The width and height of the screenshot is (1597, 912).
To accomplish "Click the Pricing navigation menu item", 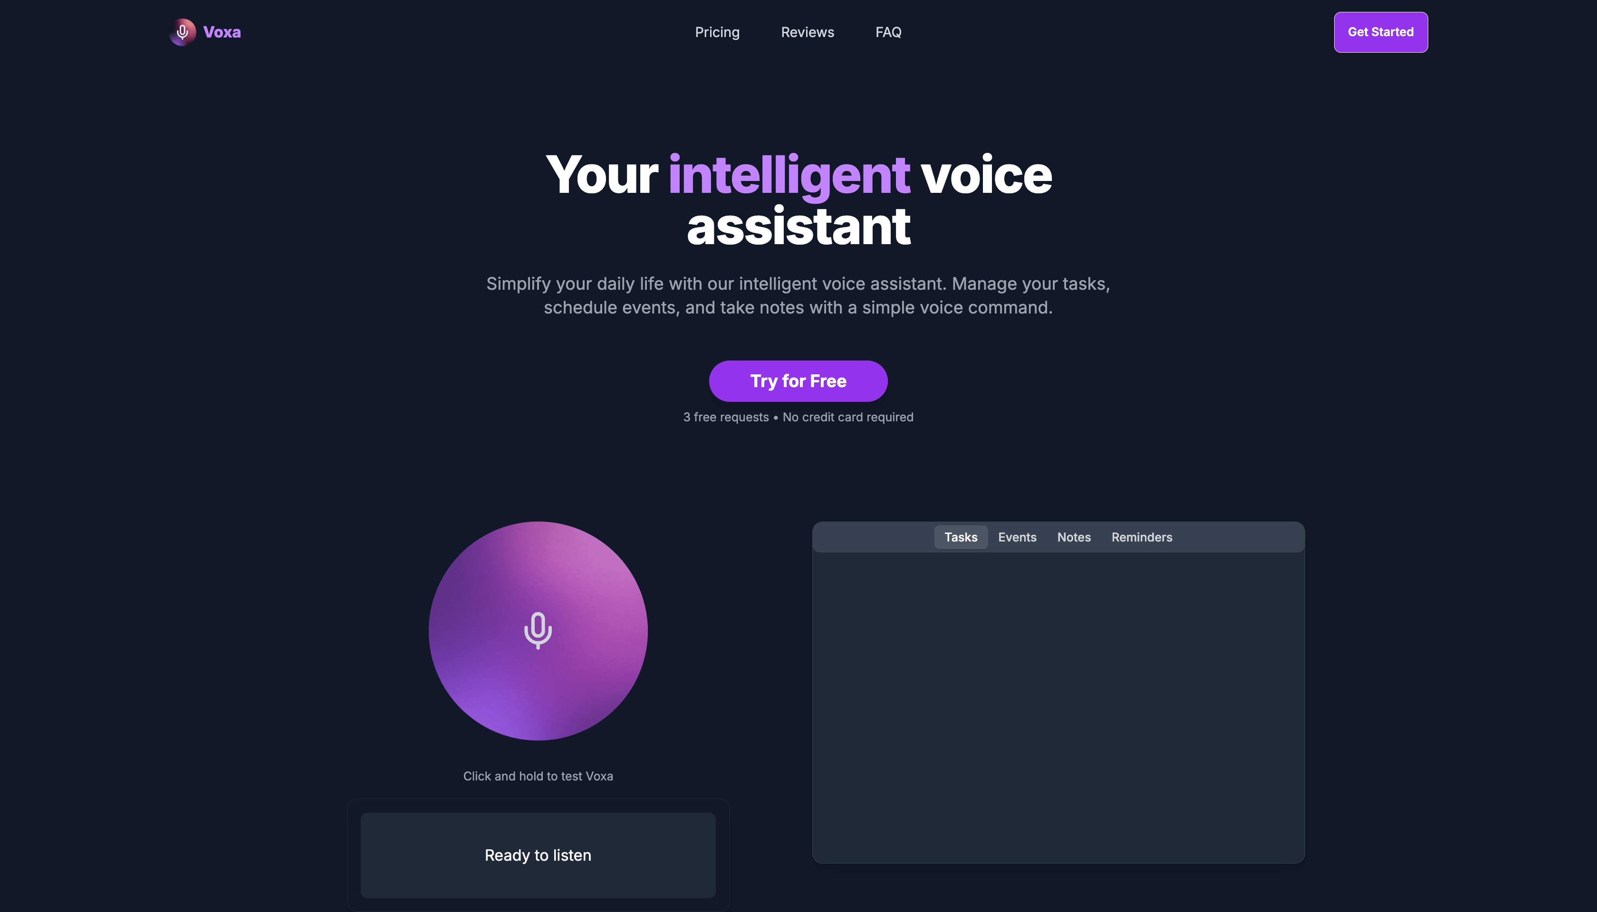I will pos(717,32).
